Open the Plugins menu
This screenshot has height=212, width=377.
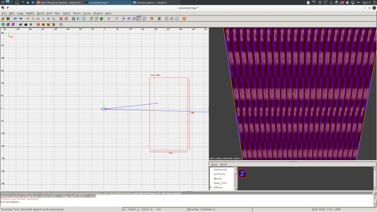[x=98, y=13]
